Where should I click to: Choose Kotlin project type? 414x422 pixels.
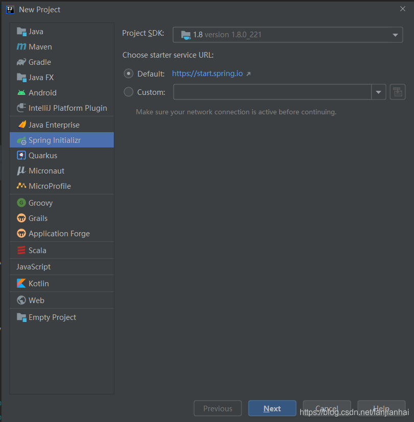click(62, 283)
